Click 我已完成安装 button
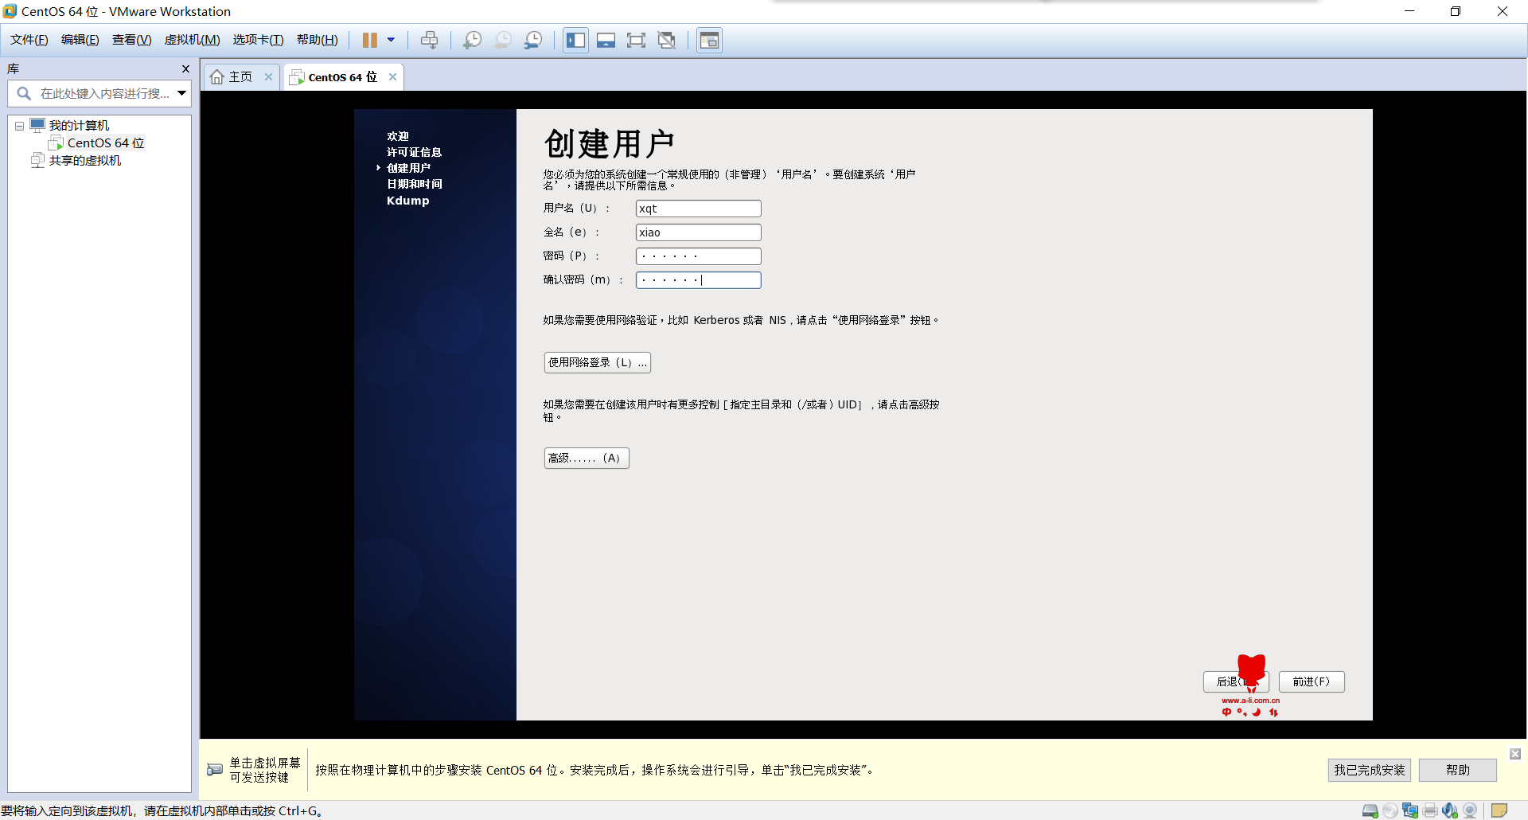This screenshot has height=820, width=1528. click(x=1369, y=770)
